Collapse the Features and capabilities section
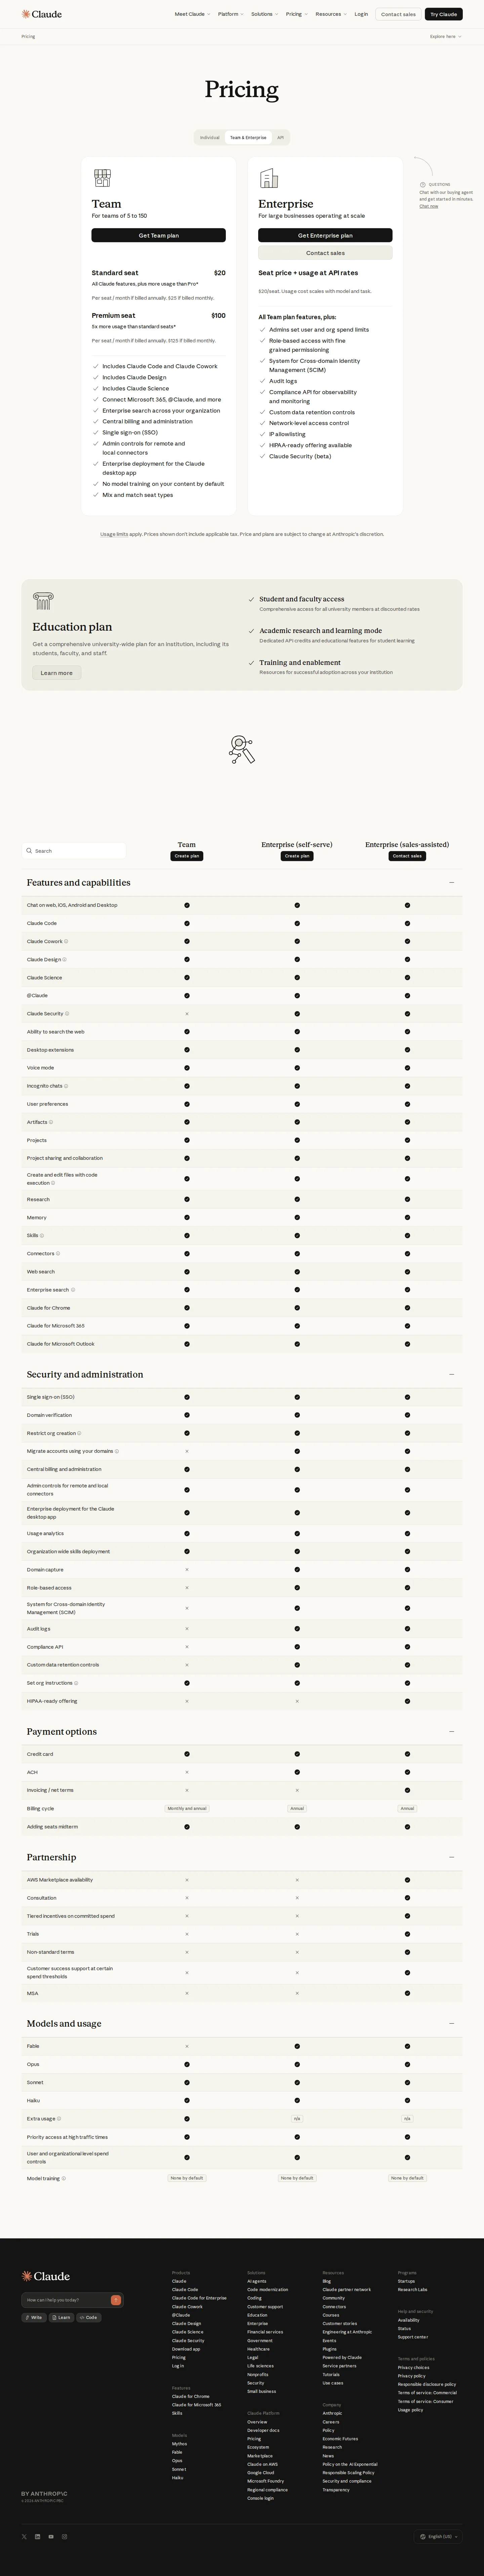 coord(452,883)
